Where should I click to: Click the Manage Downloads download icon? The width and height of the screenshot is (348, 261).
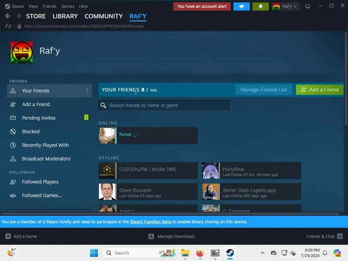click(x=151, y=237)
